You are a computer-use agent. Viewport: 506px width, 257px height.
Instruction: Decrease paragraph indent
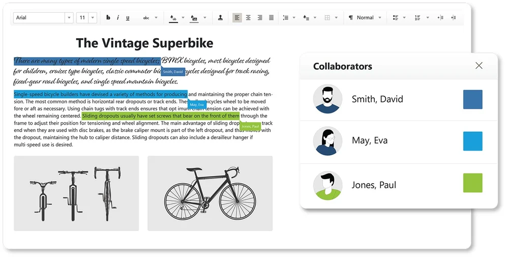tap(440, 18)
